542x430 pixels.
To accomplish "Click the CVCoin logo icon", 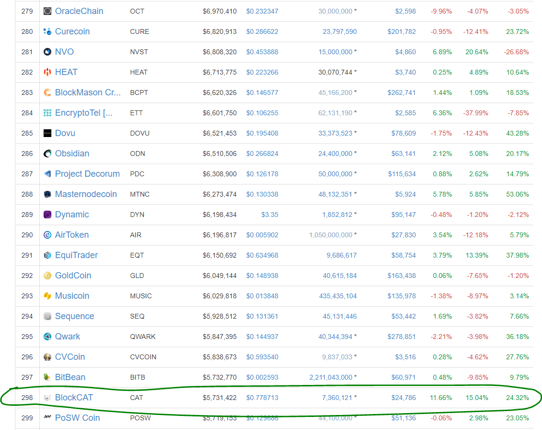I will [47, 357].
